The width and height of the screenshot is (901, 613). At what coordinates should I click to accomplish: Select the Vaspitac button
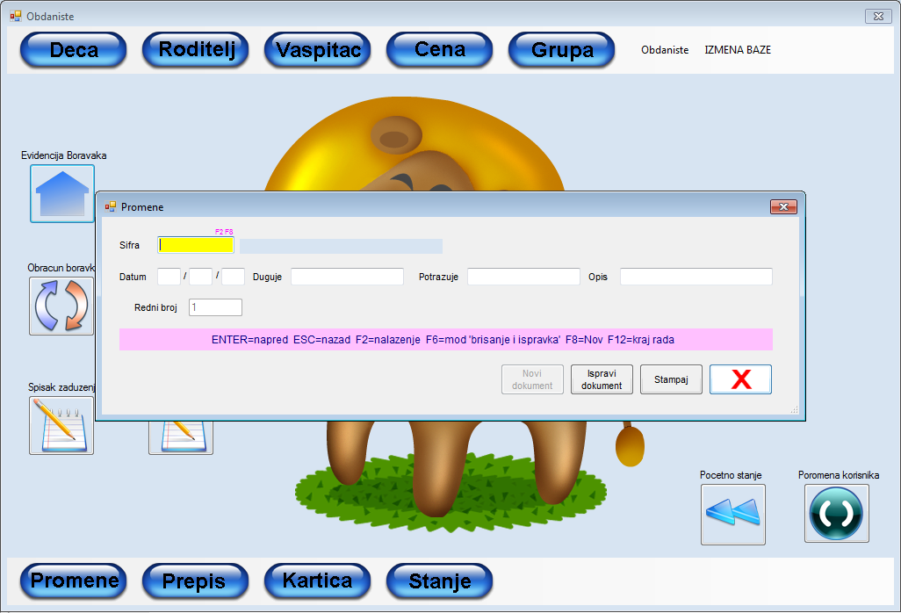[x=318, y=50]
